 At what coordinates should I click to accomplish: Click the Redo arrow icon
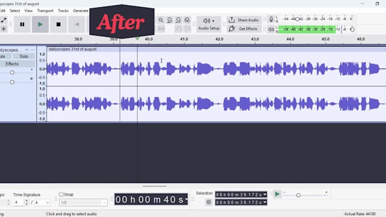tap(187, 29)
